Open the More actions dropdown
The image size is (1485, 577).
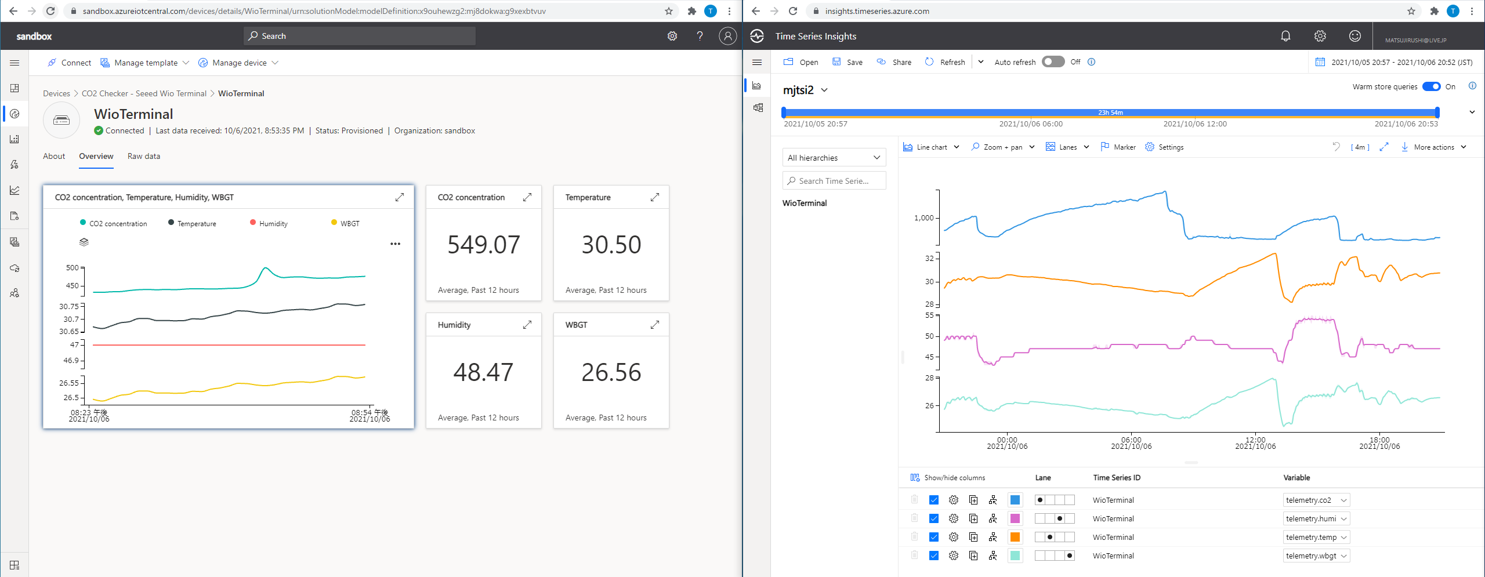(1434, 147)
